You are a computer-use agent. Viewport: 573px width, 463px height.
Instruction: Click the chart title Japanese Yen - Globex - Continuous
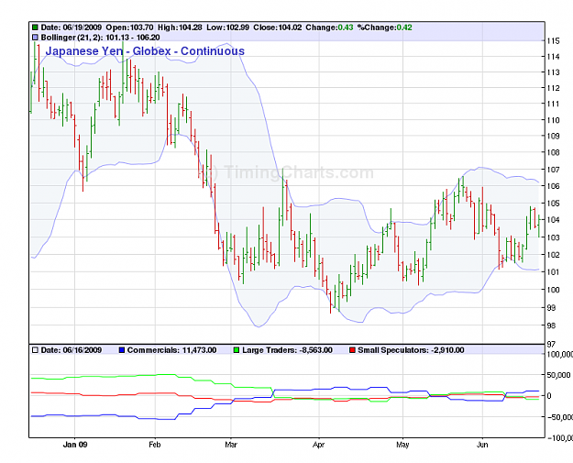click(x=145, y=50)
